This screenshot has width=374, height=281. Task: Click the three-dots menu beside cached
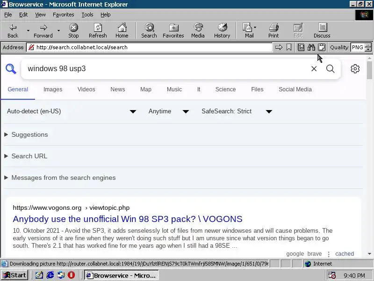(x=329, y=254)
